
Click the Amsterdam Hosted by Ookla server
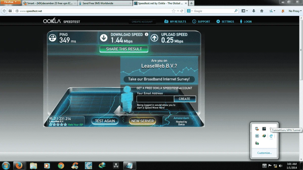click(x=181, y=121)
